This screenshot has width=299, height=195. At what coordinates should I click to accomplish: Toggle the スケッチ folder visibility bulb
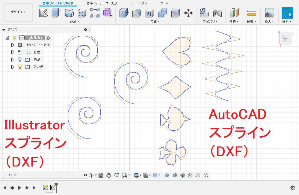pyautogui.click(x=20, y=67)
